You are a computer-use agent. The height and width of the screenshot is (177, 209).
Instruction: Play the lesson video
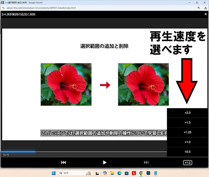tap(105, 162)
